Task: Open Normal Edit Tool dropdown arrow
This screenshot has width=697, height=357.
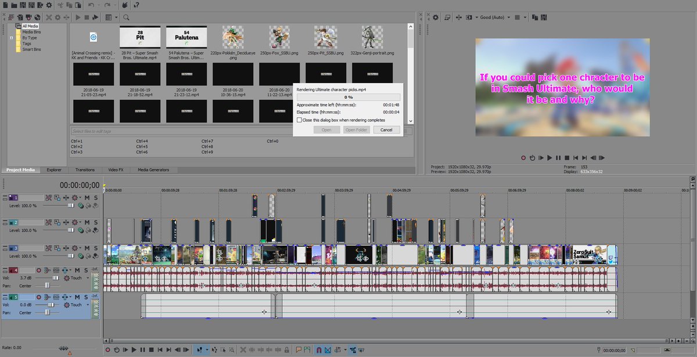Action: (x=207, y=350)
